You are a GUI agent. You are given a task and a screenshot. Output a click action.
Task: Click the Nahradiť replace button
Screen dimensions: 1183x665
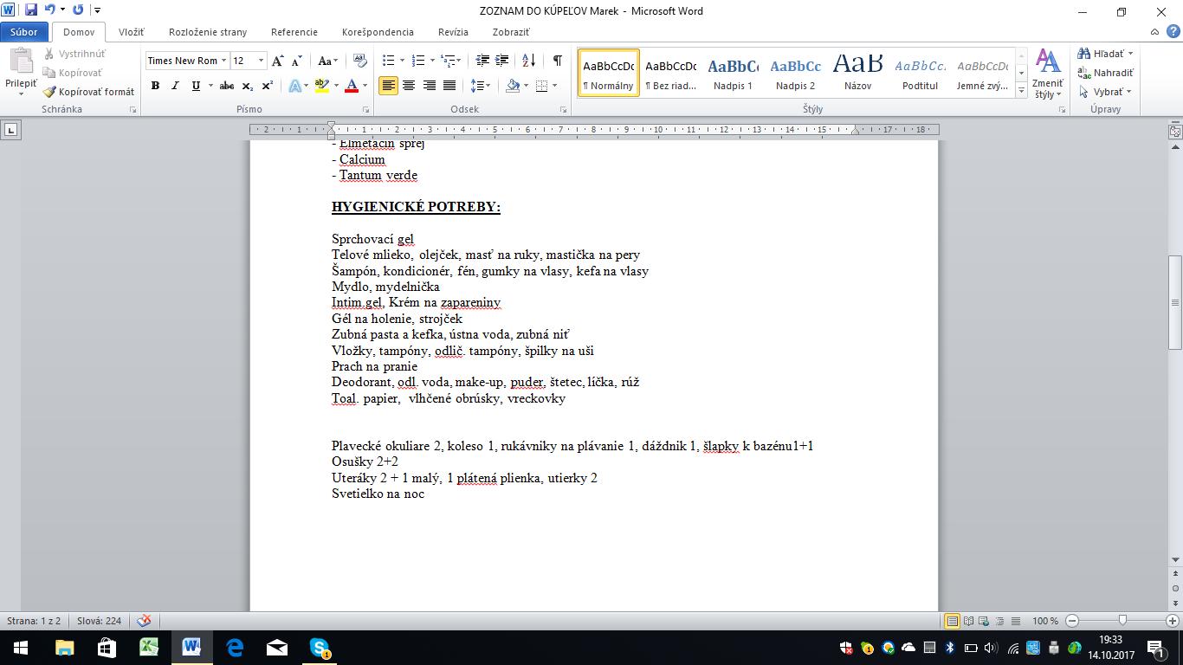click(1106, 73)
